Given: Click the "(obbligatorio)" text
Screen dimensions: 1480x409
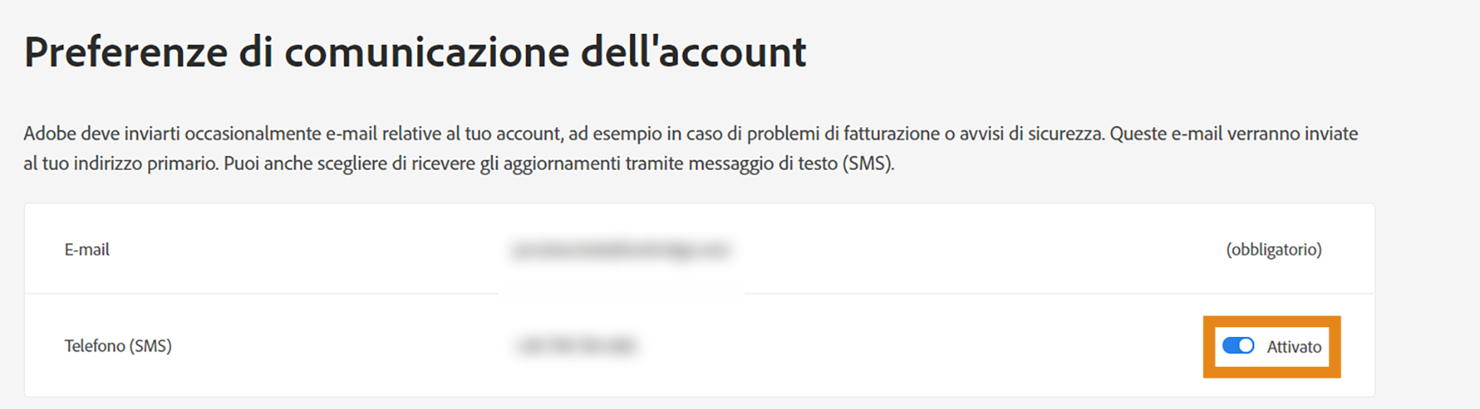Looking at the screenshot, I should (x=1273, y=250).
